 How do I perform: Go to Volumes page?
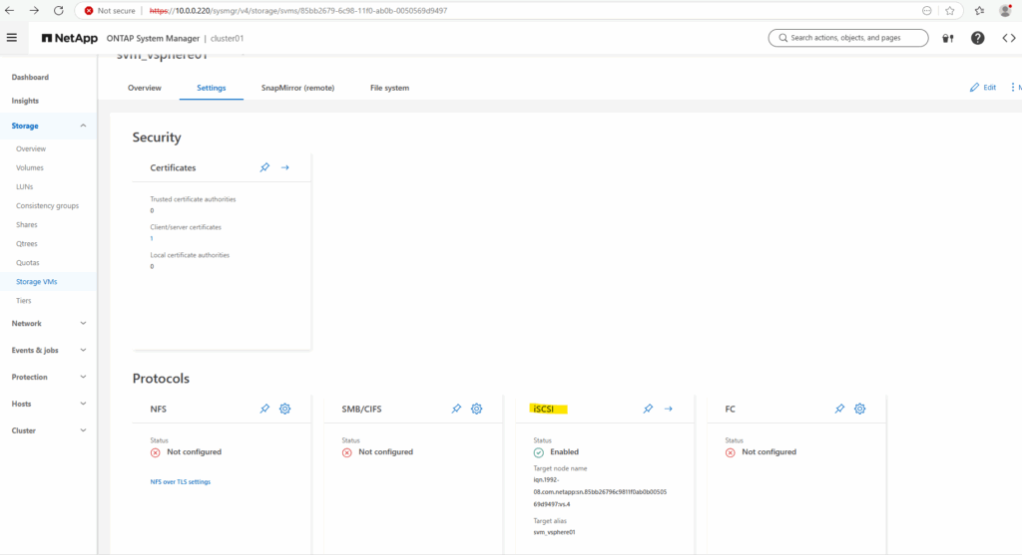click(x=30, y=167)
